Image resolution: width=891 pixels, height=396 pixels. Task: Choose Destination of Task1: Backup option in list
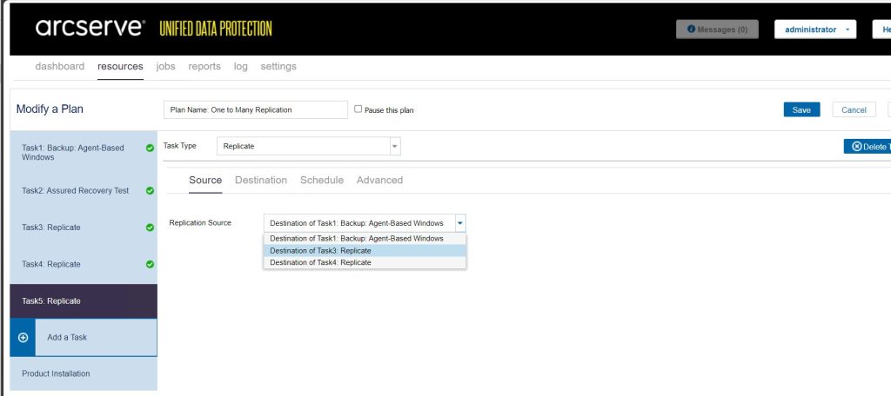coord(365,239)
